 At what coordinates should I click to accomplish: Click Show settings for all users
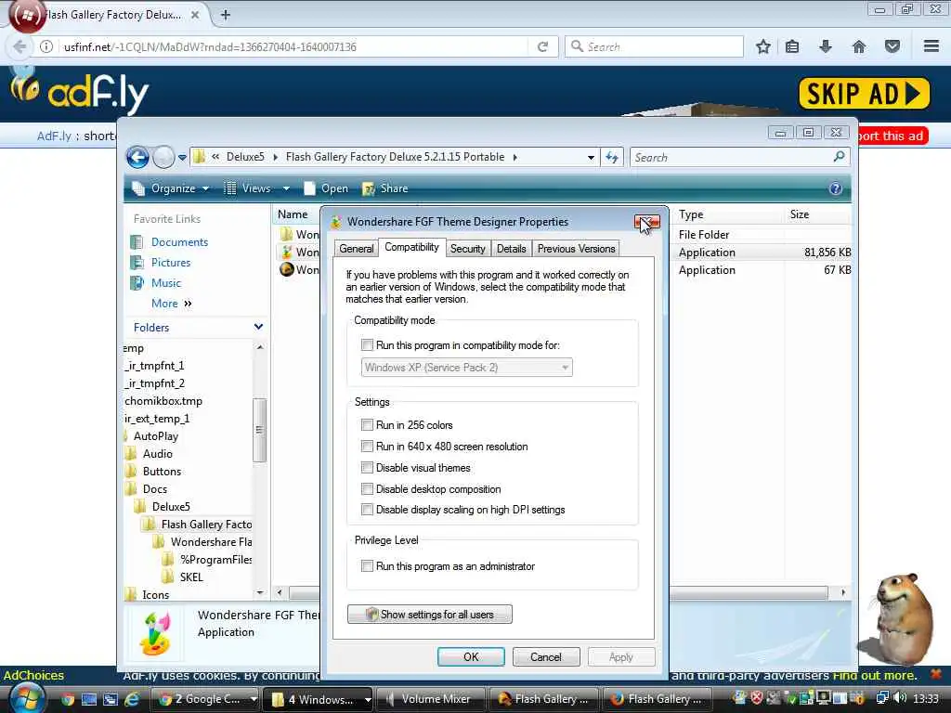(x=429, y=615)
